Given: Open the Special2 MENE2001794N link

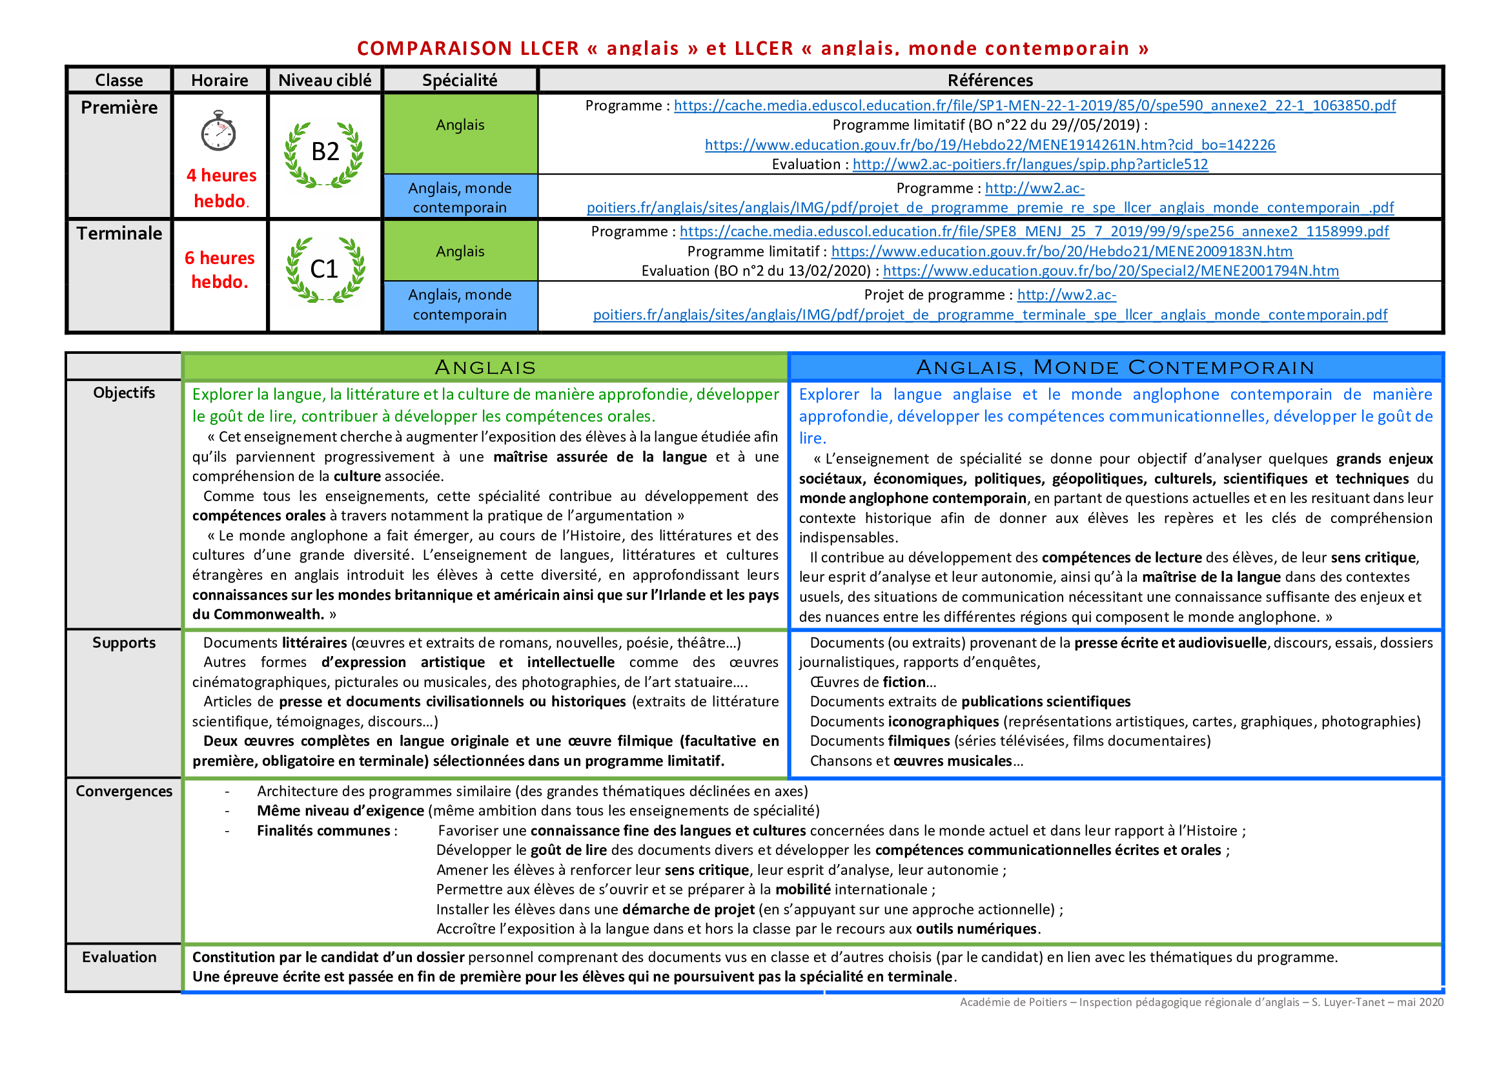Looking at the screenshot, I should tap(1110, 271).
